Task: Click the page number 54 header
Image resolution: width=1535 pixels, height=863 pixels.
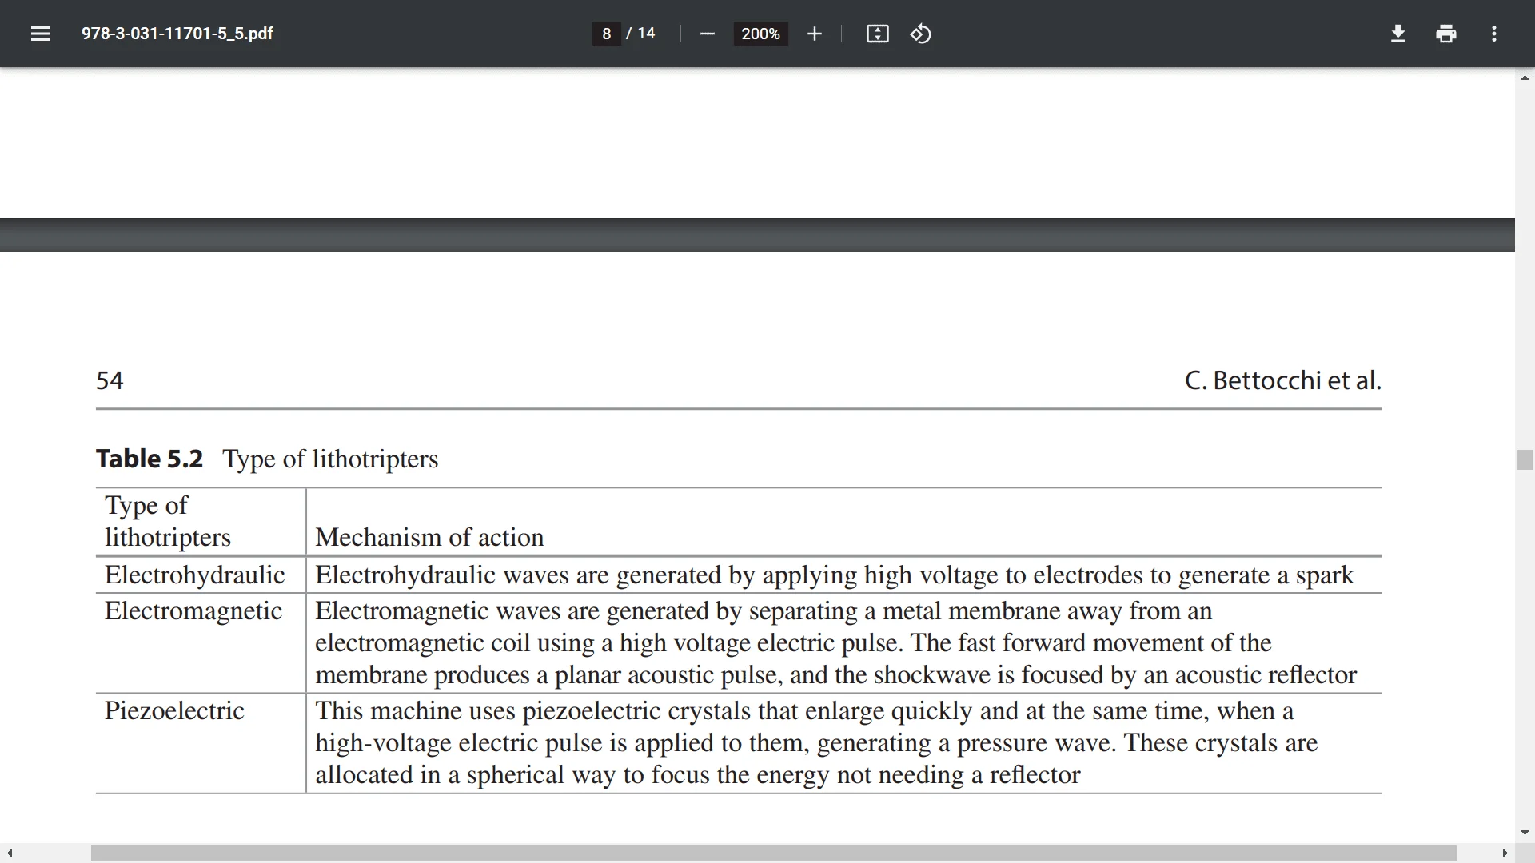Action: (x=110, y=380)
